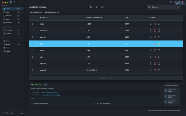Uninstall a2ps with the red X
186x116 pixels.
155,24
